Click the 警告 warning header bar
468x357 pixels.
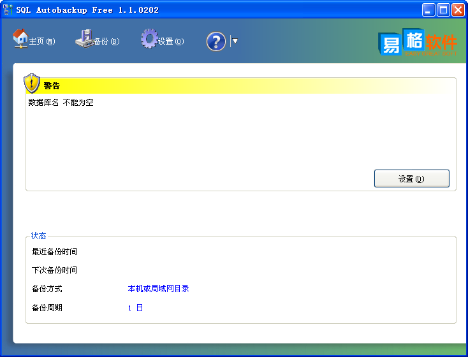coord(242,86)
